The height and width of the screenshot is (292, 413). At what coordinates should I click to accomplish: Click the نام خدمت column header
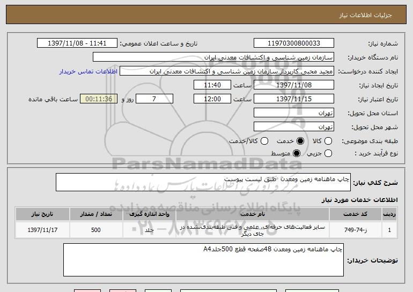(x=253, y=214)
